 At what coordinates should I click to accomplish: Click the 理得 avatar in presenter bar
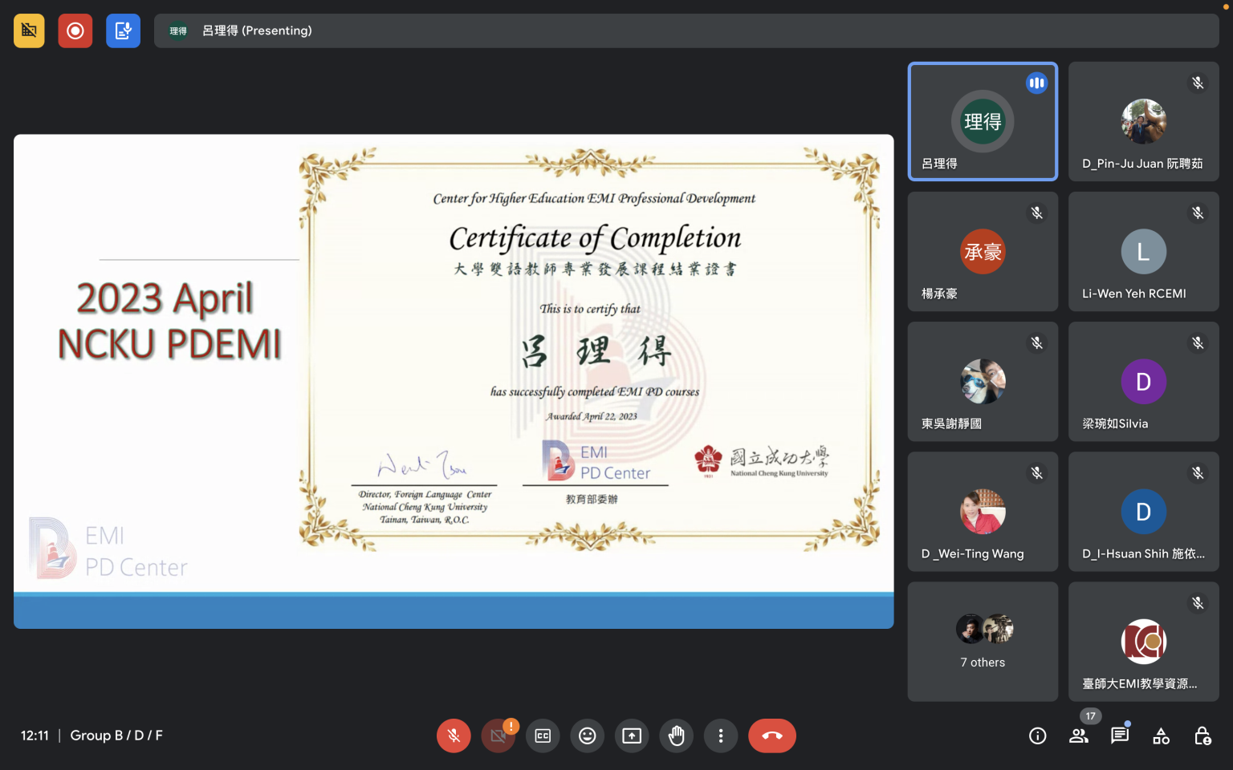(x=178, y=30)
